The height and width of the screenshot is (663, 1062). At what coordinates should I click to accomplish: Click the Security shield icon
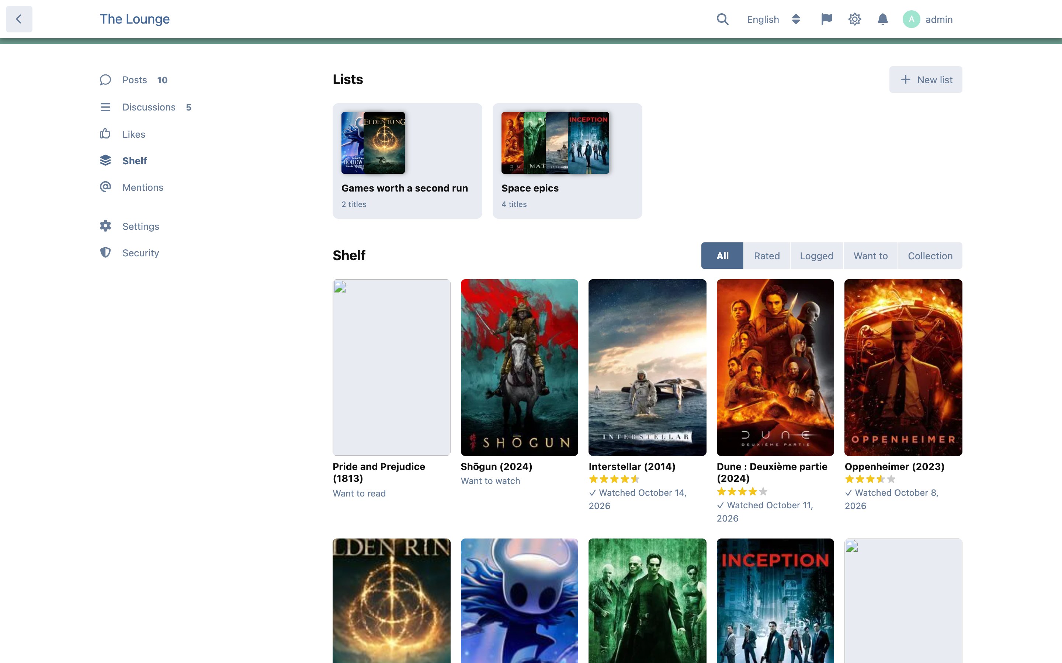[x=105, y=253]
